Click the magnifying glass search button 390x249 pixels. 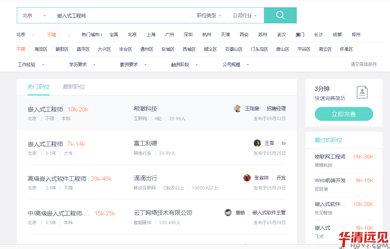click(x=280, y=15)
